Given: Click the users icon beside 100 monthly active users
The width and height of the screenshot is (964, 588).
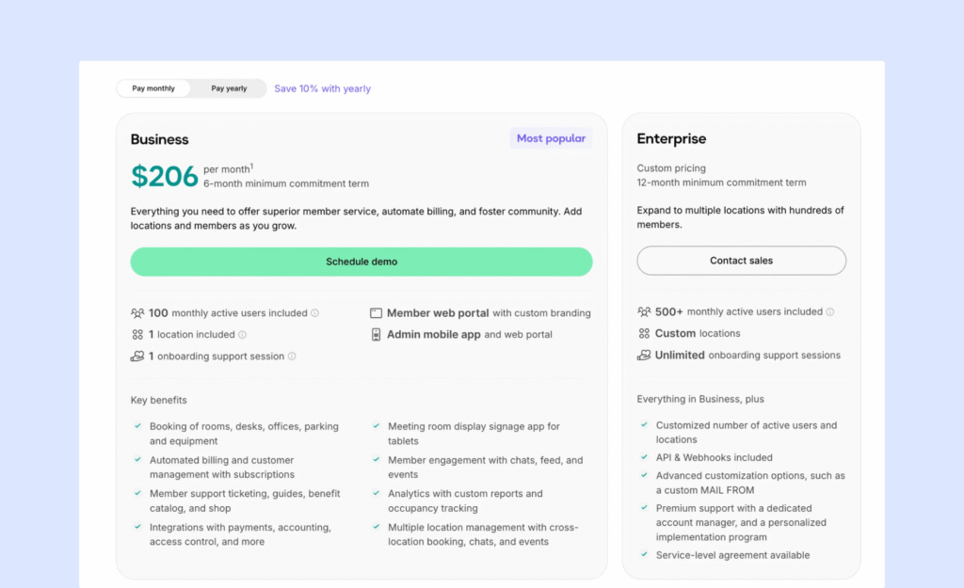Looking at the screenshot, I should pos(137,313).
